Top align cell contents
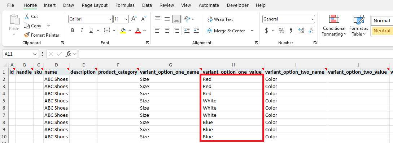Image resolution: width=393 pixels, height=143 pixels. point(158,19)
